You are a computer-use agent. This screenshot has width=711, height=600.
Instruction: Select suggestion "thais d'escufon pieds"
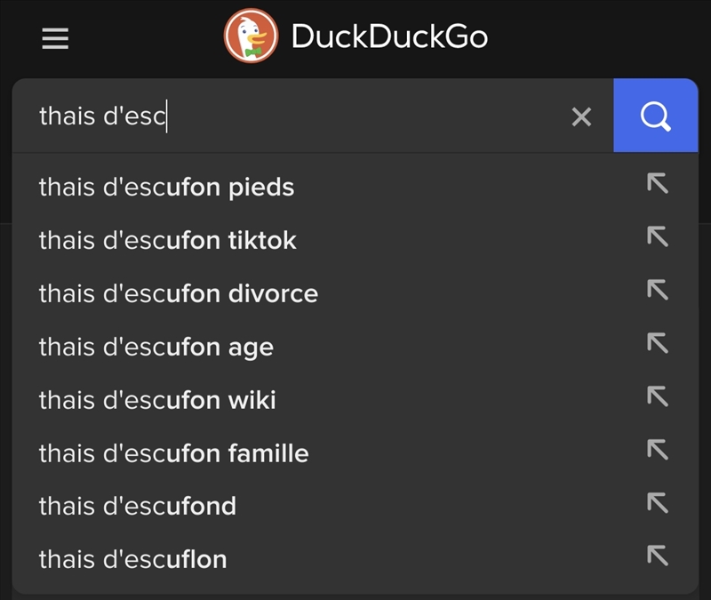point(167,188)
